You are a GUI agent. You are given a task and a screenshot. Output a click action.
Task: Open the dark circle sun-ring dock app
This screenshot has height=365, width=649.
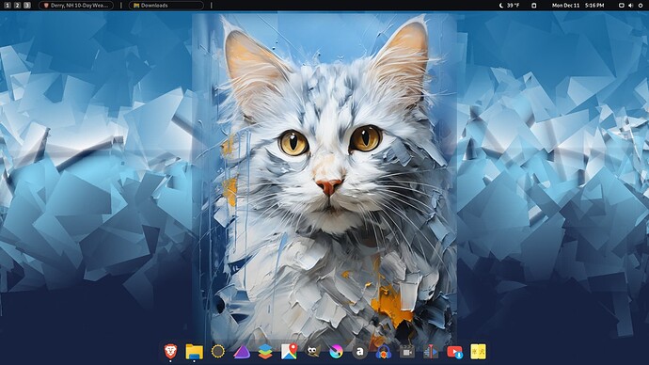coord(217,351)
